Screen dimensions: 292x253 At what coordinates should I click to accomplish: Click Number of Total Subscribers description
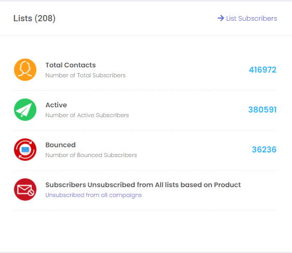pos(86,75)
